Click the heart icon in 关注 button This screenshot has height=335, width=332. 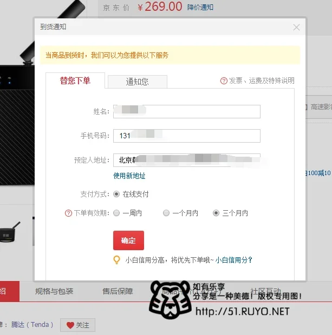[70, 325]
